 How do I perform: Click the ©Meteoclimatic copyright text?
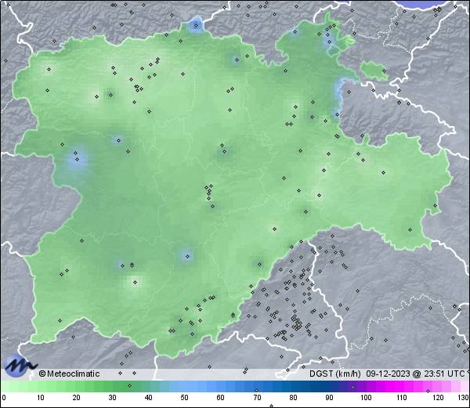point(69,374)
